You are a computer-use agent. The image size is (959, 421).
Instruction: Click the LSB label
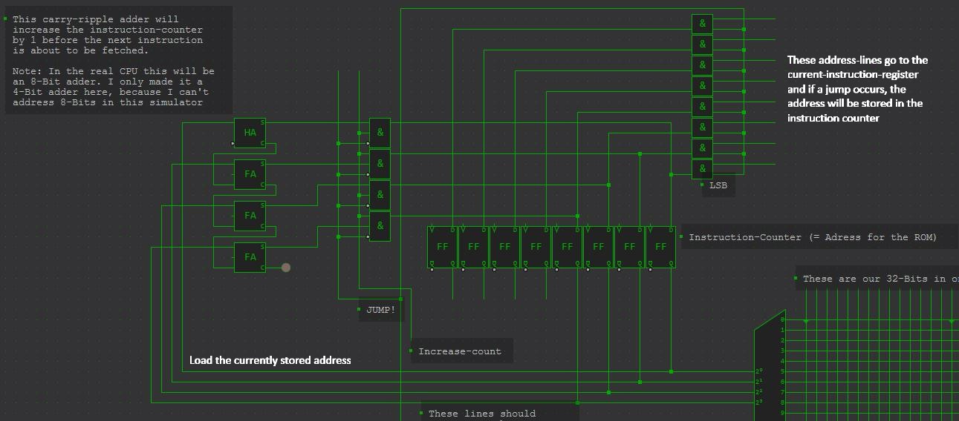[718, 185]
